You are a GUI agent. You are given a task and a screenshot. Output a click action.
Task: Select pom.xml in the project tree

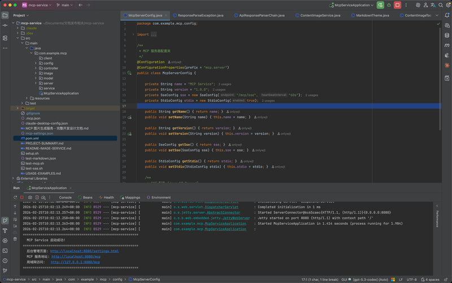(x=32, y=138)
